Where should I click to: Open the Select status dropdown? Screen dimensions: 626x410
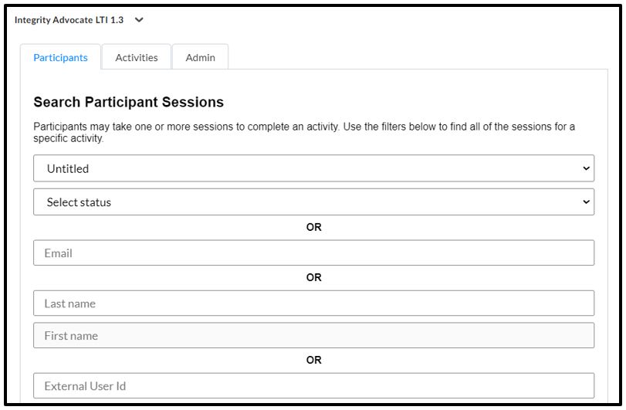[309, 202]
